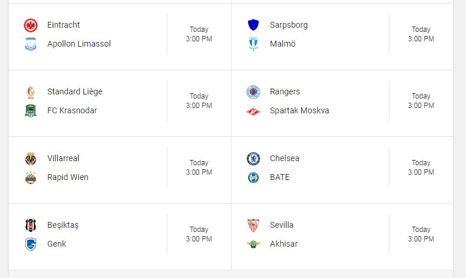Click the Standard Liège crest
The image size is (466, 278).
[31, 91]
